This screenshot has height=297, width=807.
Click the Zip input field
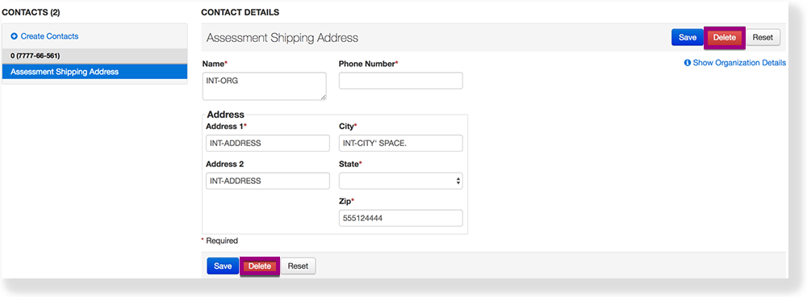pos(401,218)
